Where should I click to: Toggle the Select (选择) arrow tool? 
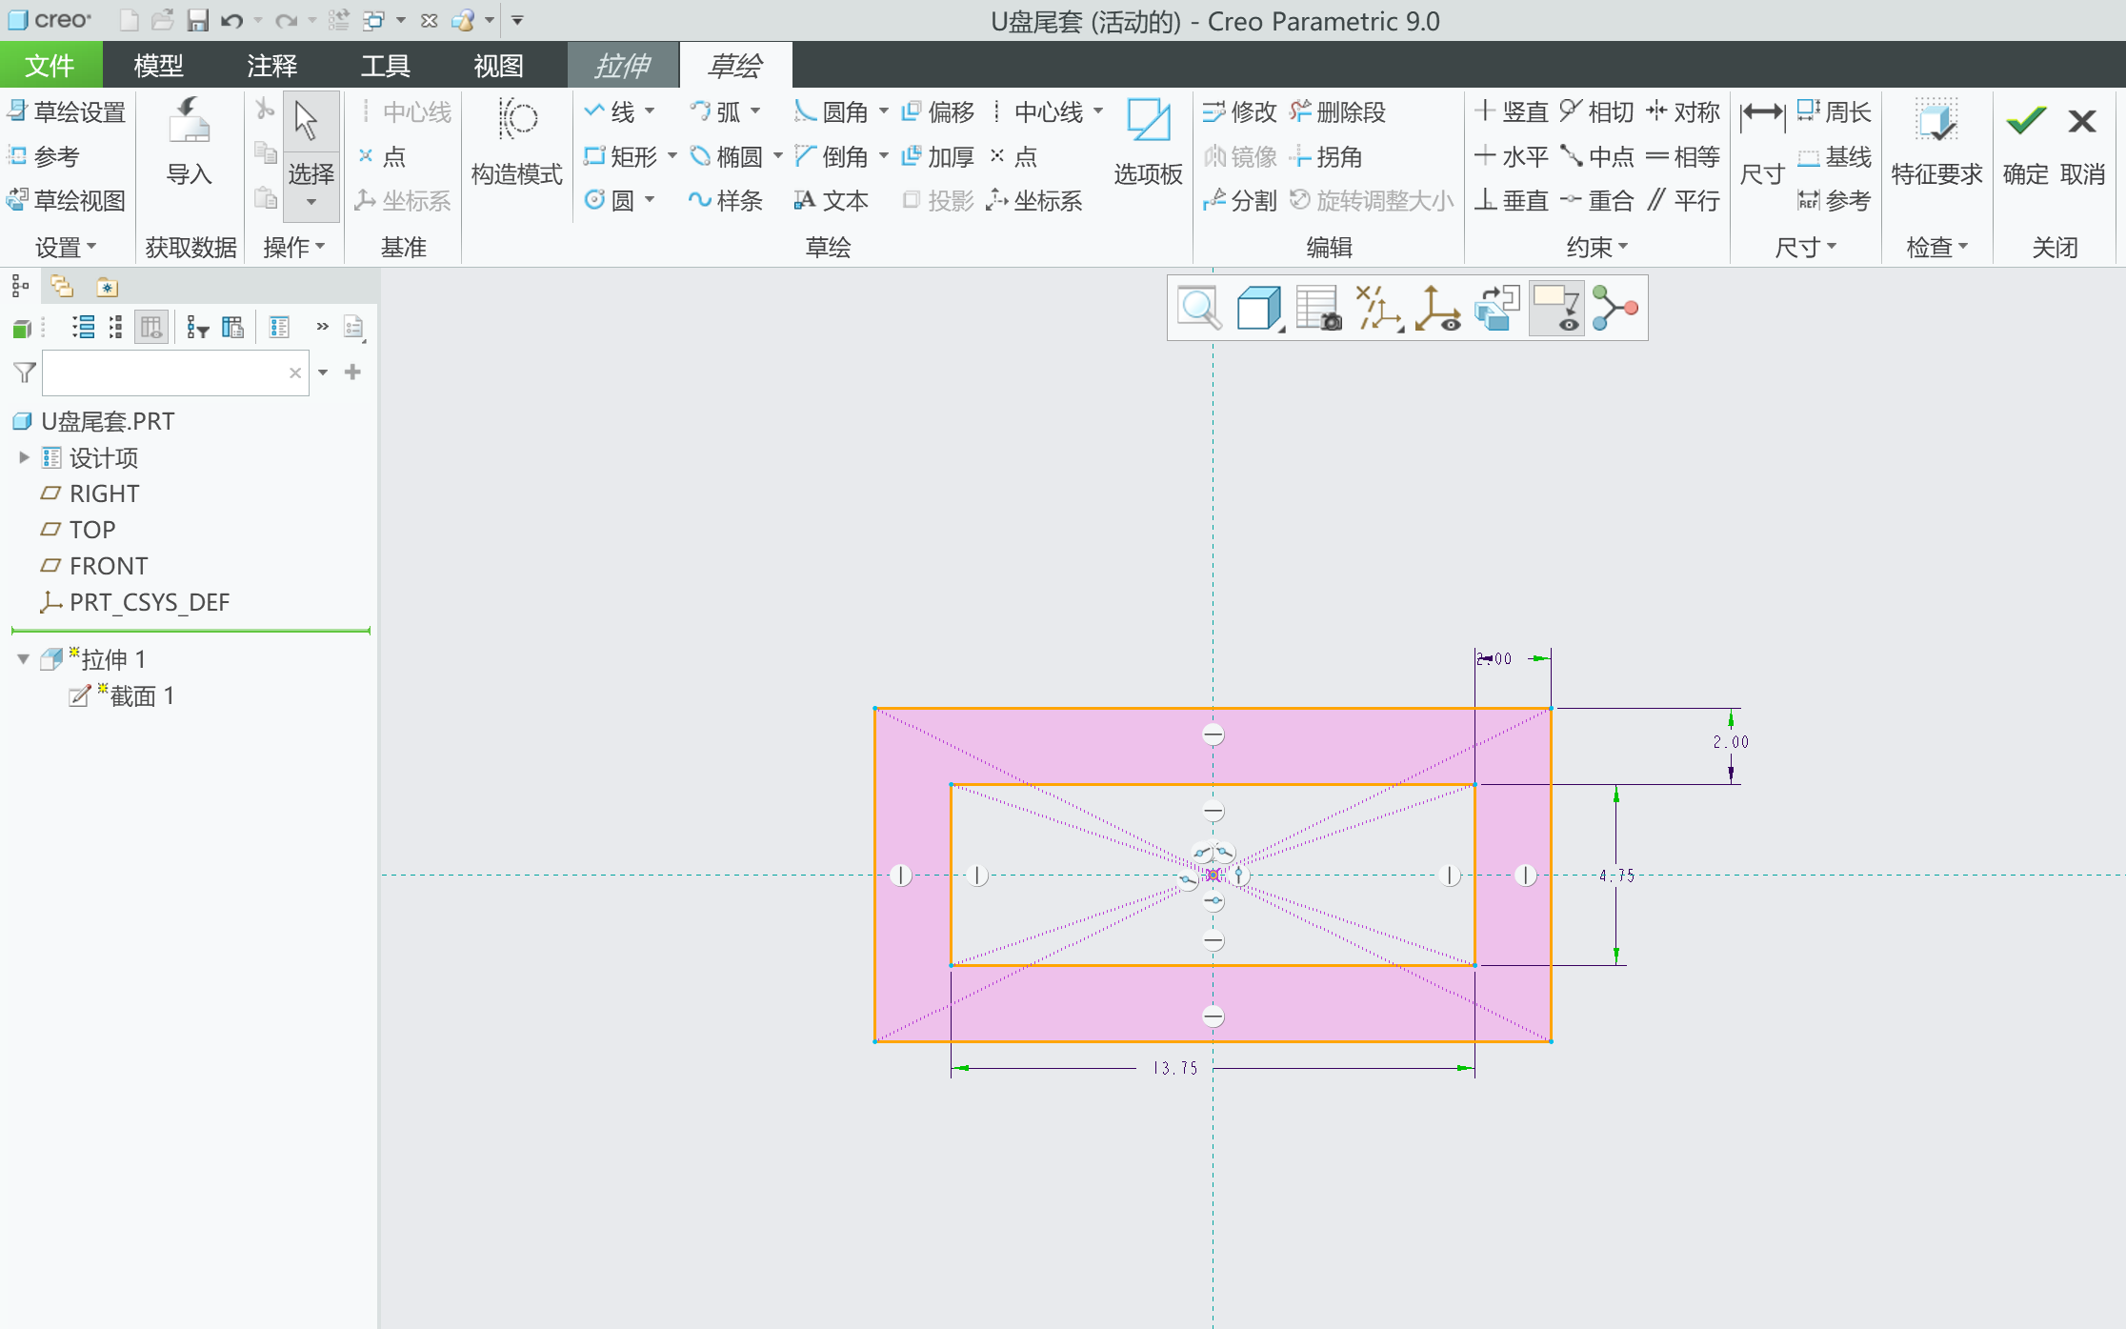point(307,121)
